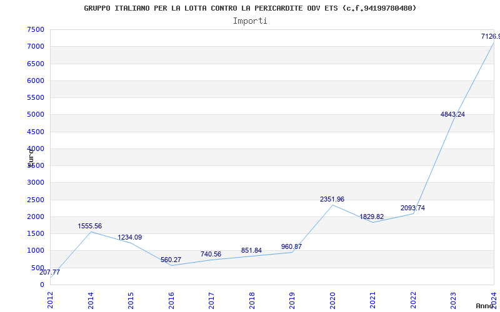This screenshot has width=500, height=312.
Task: Click y-axis tick label 7500
Action: point(36,29)
